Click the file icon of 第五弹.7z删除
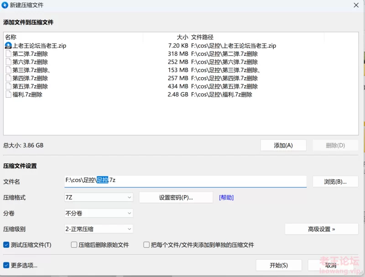This screenshot has height=277, width=365. pos(8,87)
